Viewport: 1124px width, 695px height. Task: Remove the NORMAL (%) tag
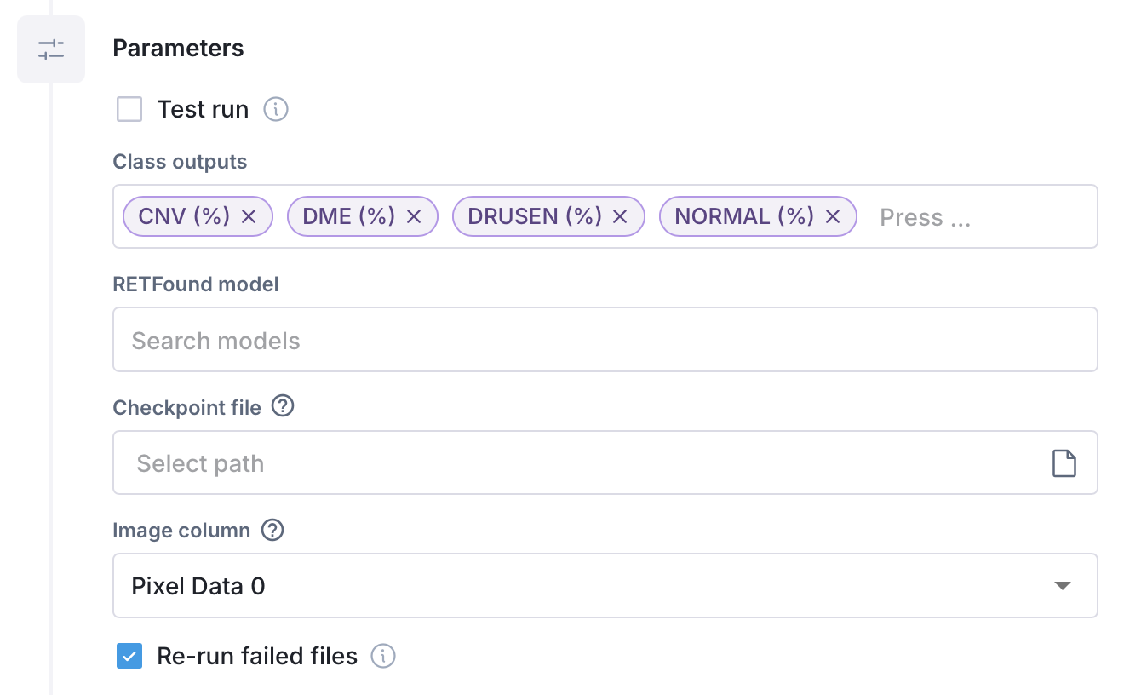pyautogui.click(x=833, y=217)
